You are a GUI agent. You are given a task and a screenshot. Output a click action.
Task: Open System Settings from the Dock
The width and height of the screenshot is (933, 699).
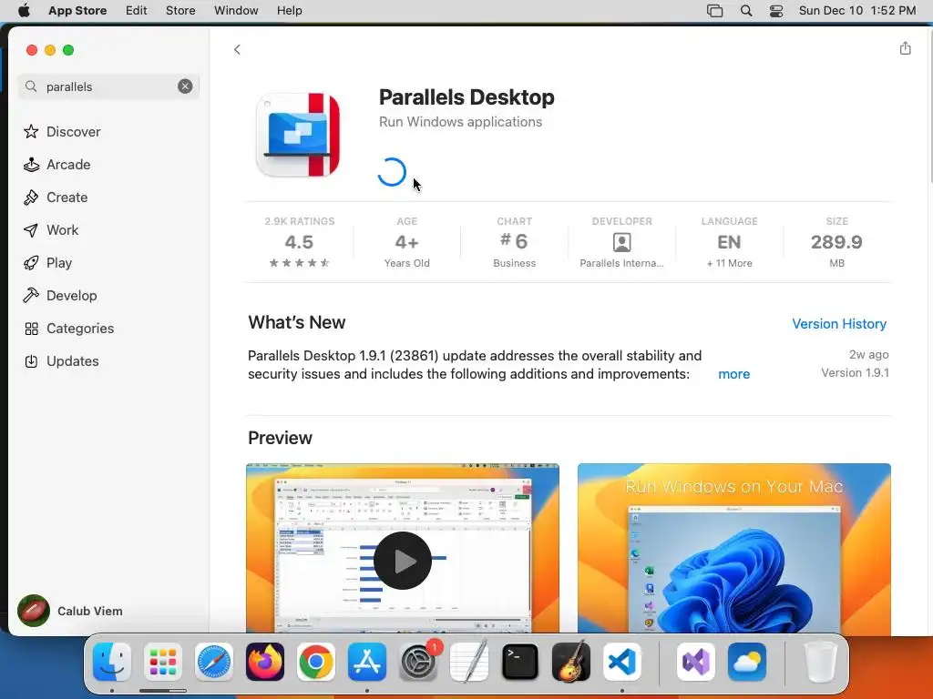coord(418,662)
